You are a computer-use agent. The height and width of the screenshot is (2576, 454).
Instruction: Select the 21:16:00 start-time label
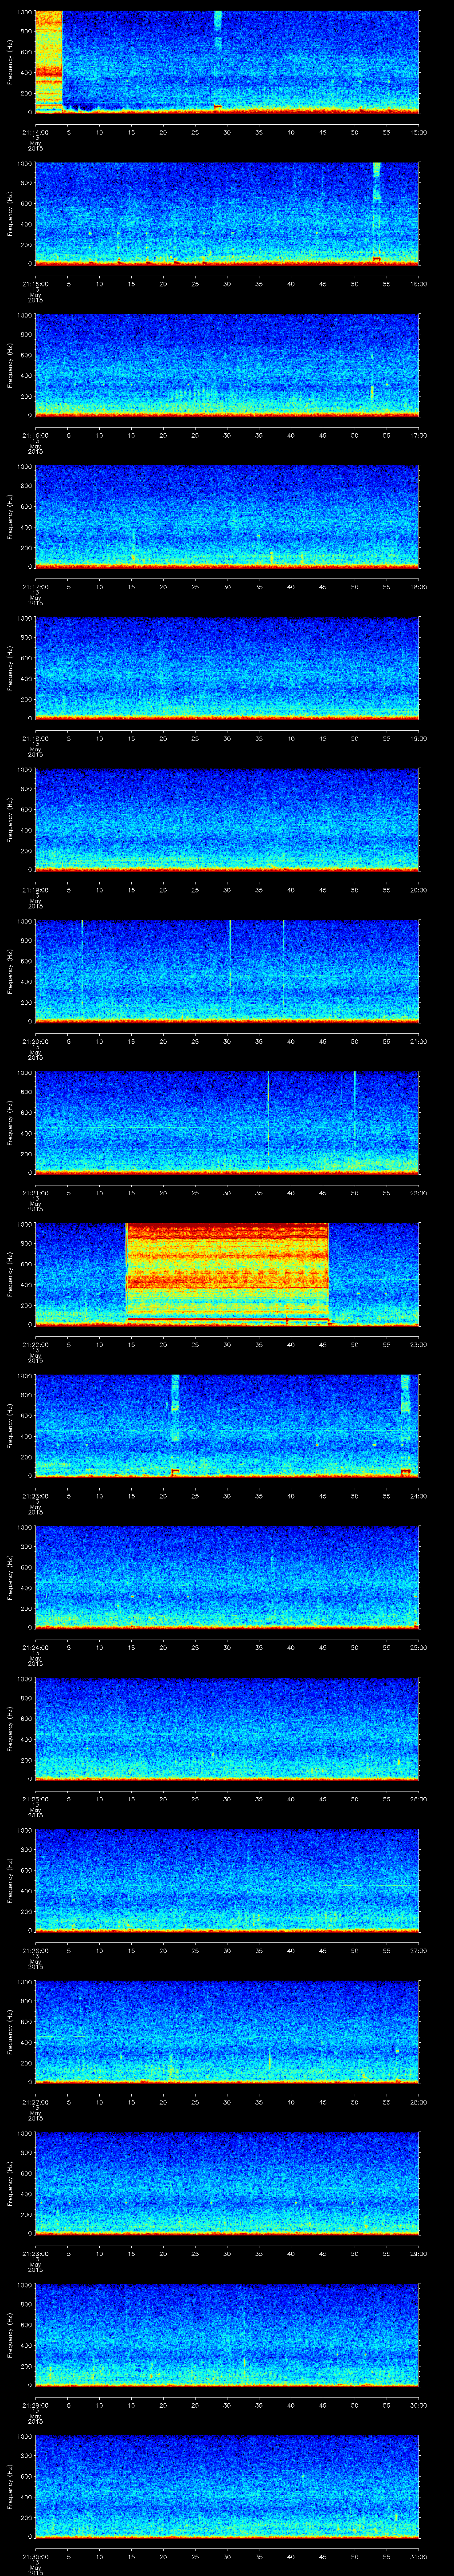[35, 435]
